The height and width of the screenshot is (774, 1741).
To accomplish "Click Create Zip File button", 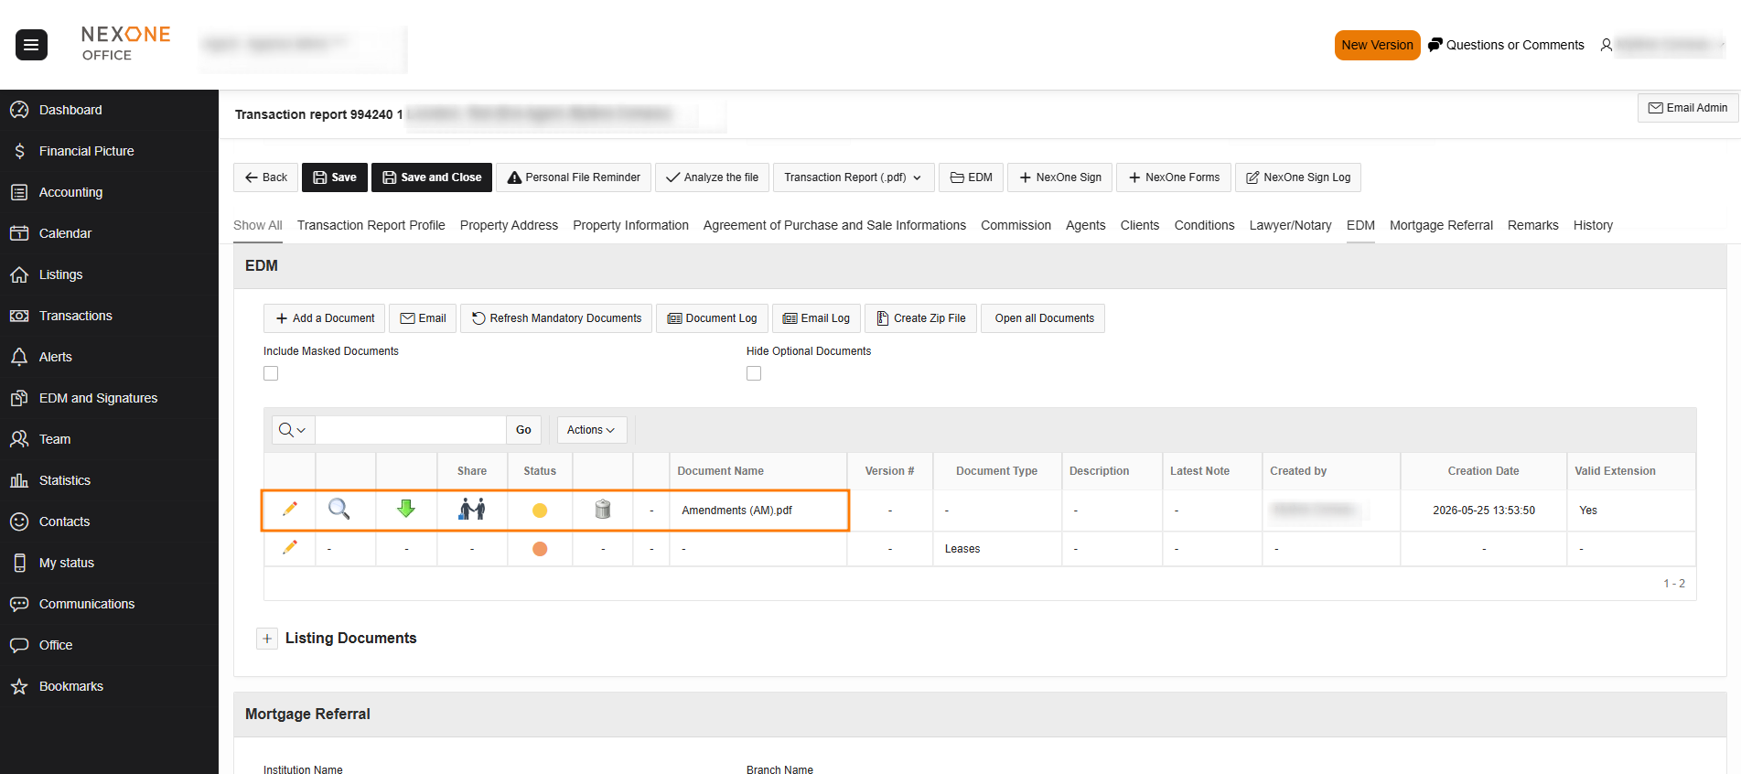I will (x=920, y=318).
